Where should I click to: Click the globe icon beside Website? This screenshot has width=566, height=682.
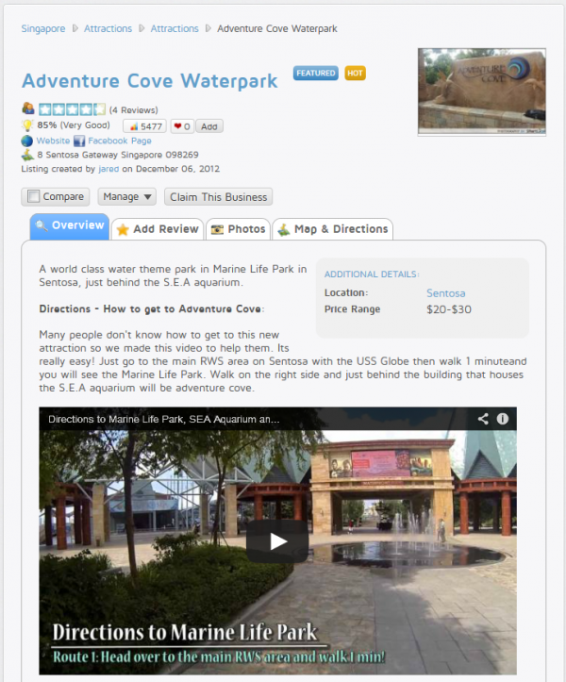pyautogui.click(x=27, y=141)
